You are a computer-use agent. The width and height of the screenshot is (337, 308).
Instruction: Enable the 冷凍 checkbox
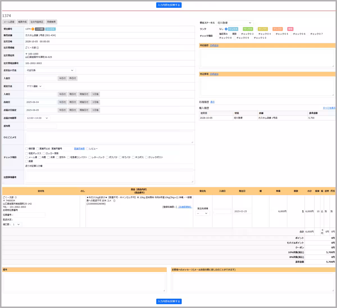tap(49, 157)
